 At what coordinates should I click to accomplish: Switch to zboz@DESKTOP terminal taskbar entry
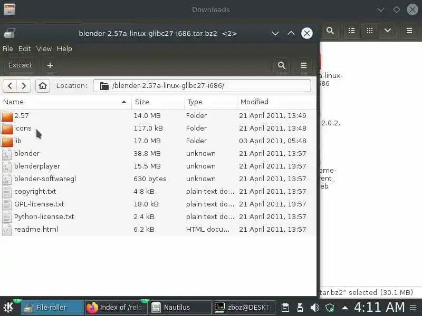click(244, 308)
